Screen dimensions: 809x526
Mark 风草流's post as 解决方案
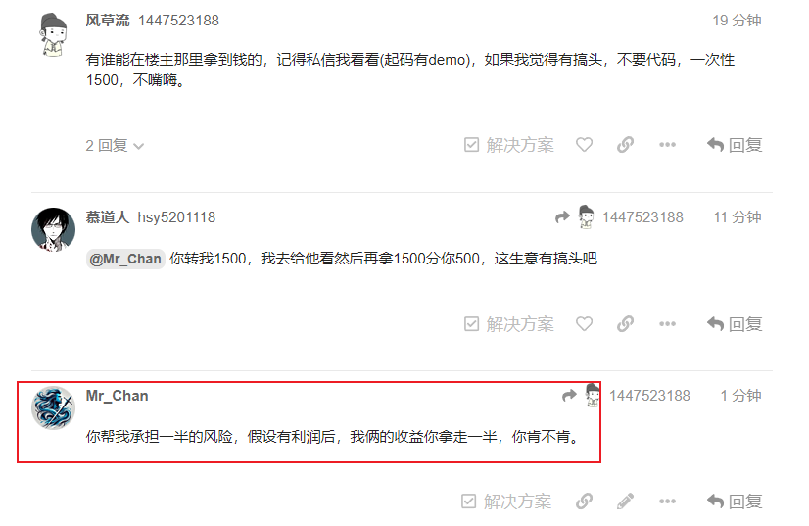click(x=509, y=145)
